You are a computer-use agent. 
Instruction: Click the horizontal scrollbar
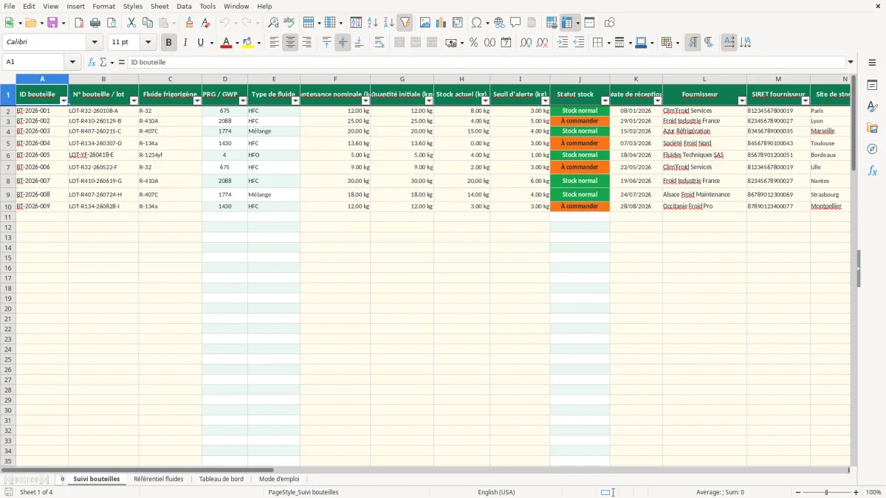click(137, 470)
